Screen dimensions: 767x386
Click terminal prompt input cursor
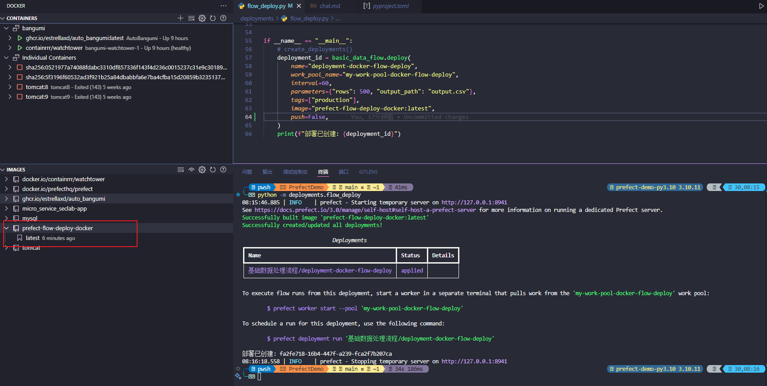pyautogui.click(x=260, y=377)
